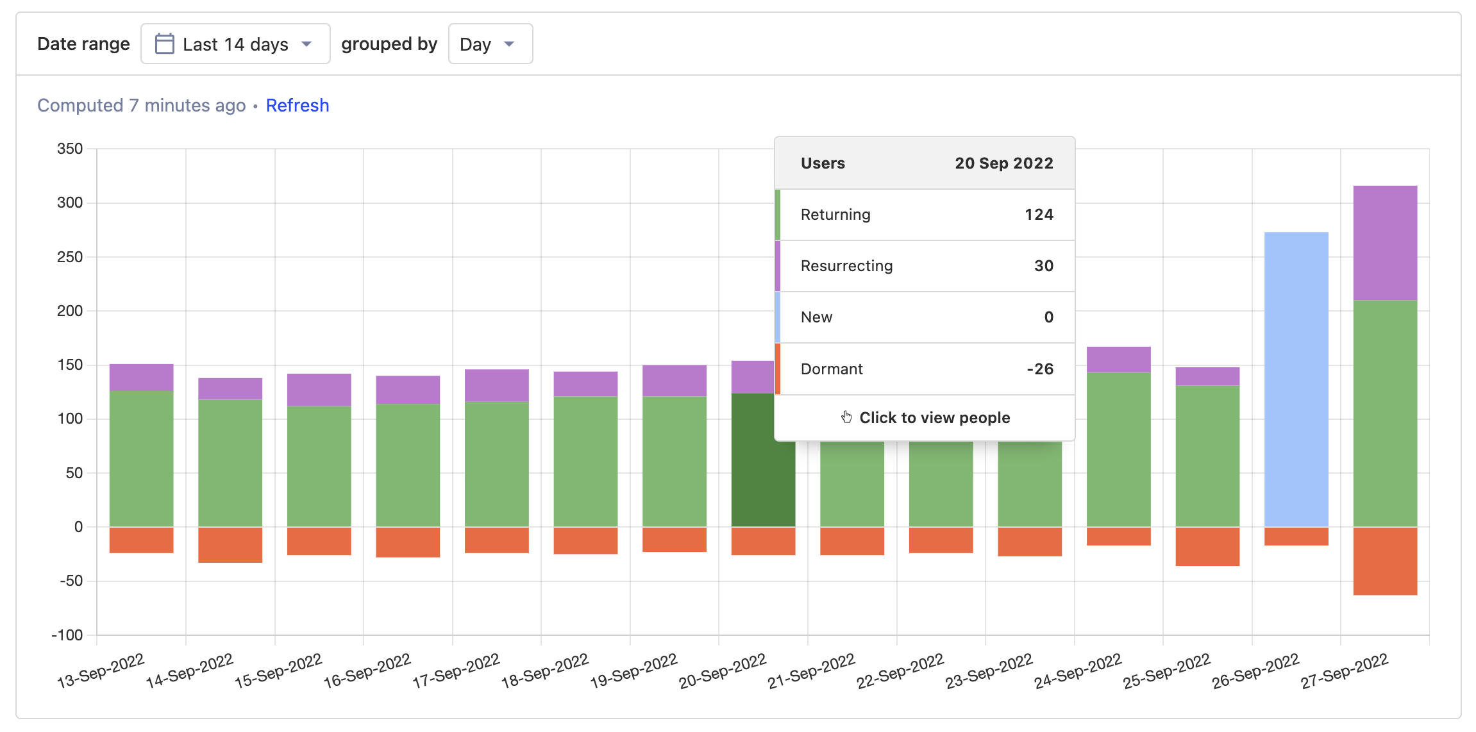Open the Last 14 days dropdown
The height and width of the screenshot is (732, 1476).
[x=235, y=44]
